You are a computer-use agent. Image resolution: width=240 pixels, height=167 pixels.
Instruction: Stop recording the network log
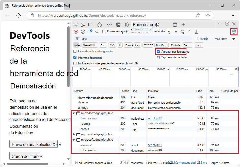76,31
